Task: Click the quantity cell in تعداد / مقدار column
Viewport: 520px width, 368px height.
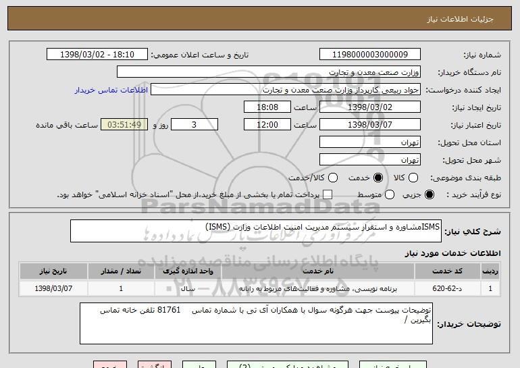Action: (121, 288)
